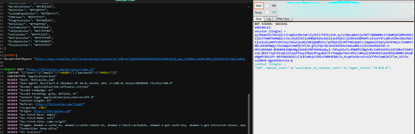Viewport: 415px width, 134px height.
Task: Open the Log tab
Action: [268, 19]
